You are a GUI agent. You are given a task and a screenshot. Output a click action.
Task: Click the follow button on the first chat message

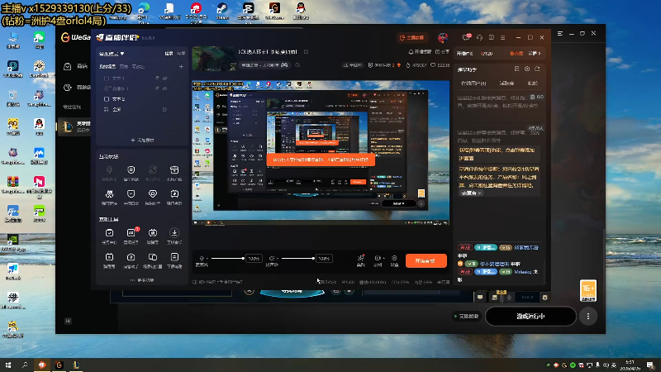coord(464,247)
